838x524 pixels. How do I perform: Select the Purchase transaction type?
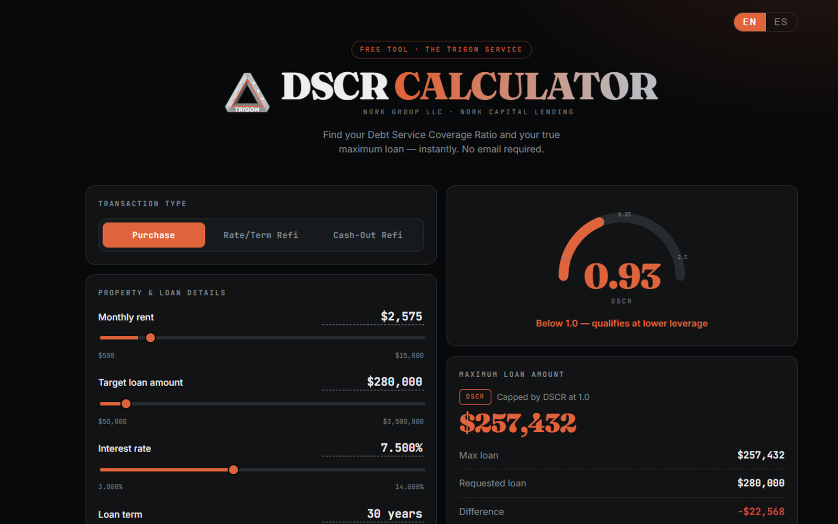tap(153, 235)
